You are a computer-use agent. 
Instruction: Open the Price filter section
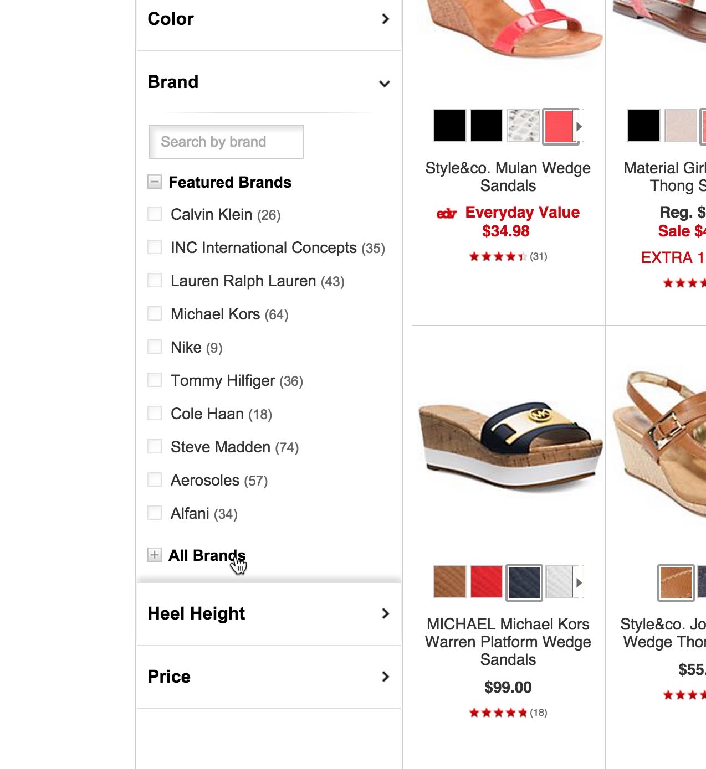click(385, 677)
